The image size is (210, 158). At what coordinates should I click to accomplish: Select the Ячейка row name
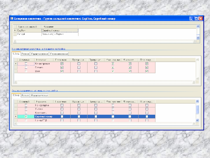[x=39, y=109]
